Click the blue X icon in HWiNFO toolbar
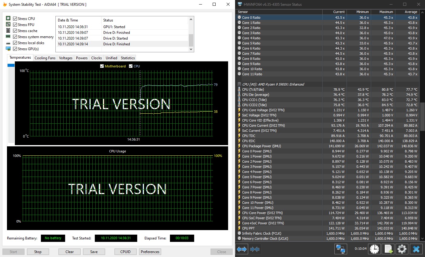This screenshot has height=257, width=425. (x=416, y=249)
